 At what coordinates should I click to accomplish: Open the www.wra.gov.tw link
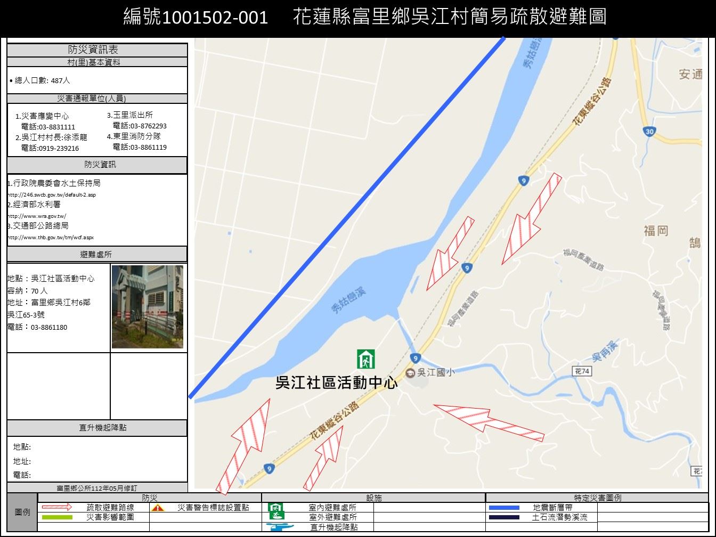coord(37,216)
